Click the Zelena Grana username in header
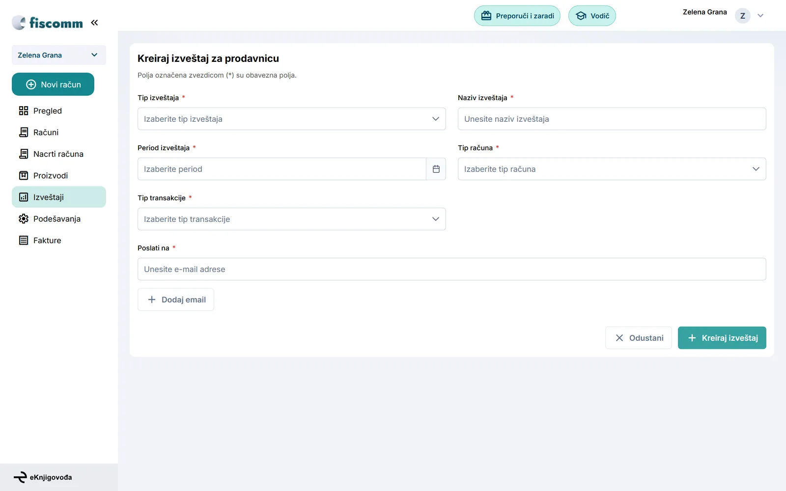Viewport: 786px width, 491px height. point(705,12)
